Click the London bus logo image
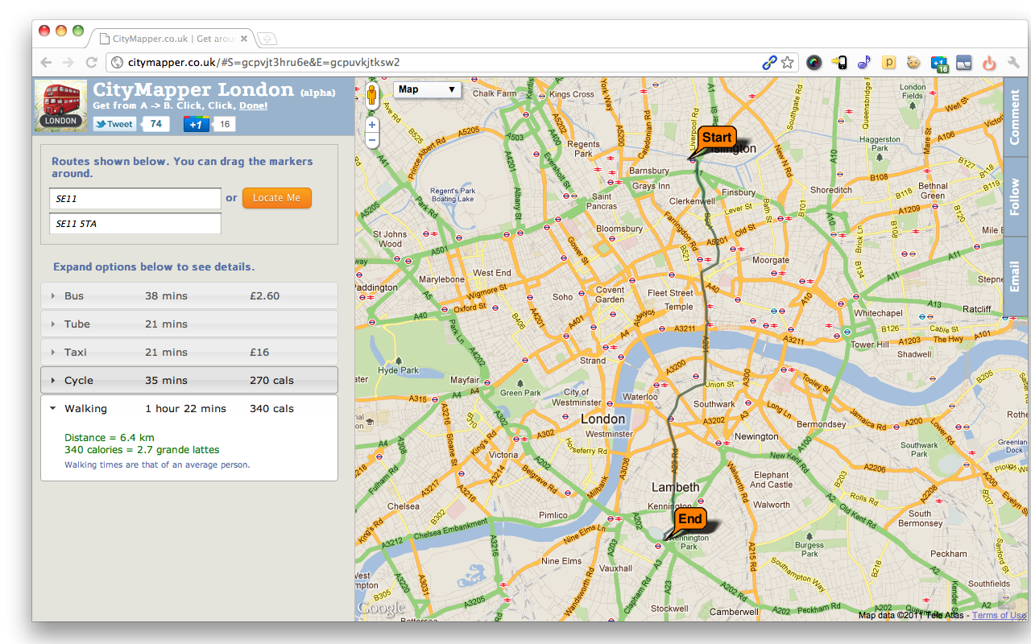1031x644 pixels. pos(61,105)
